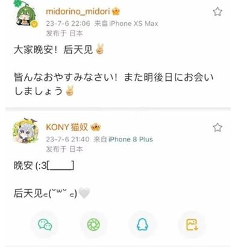Open the midorino_midori username profile link

(x=78, y=11)
